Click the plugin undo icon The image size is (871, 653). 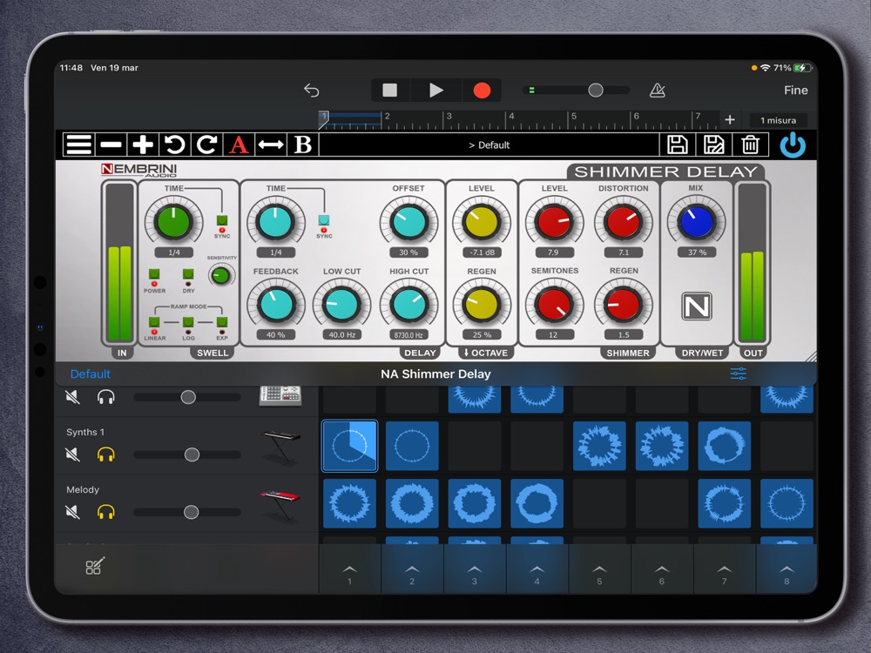174,145
